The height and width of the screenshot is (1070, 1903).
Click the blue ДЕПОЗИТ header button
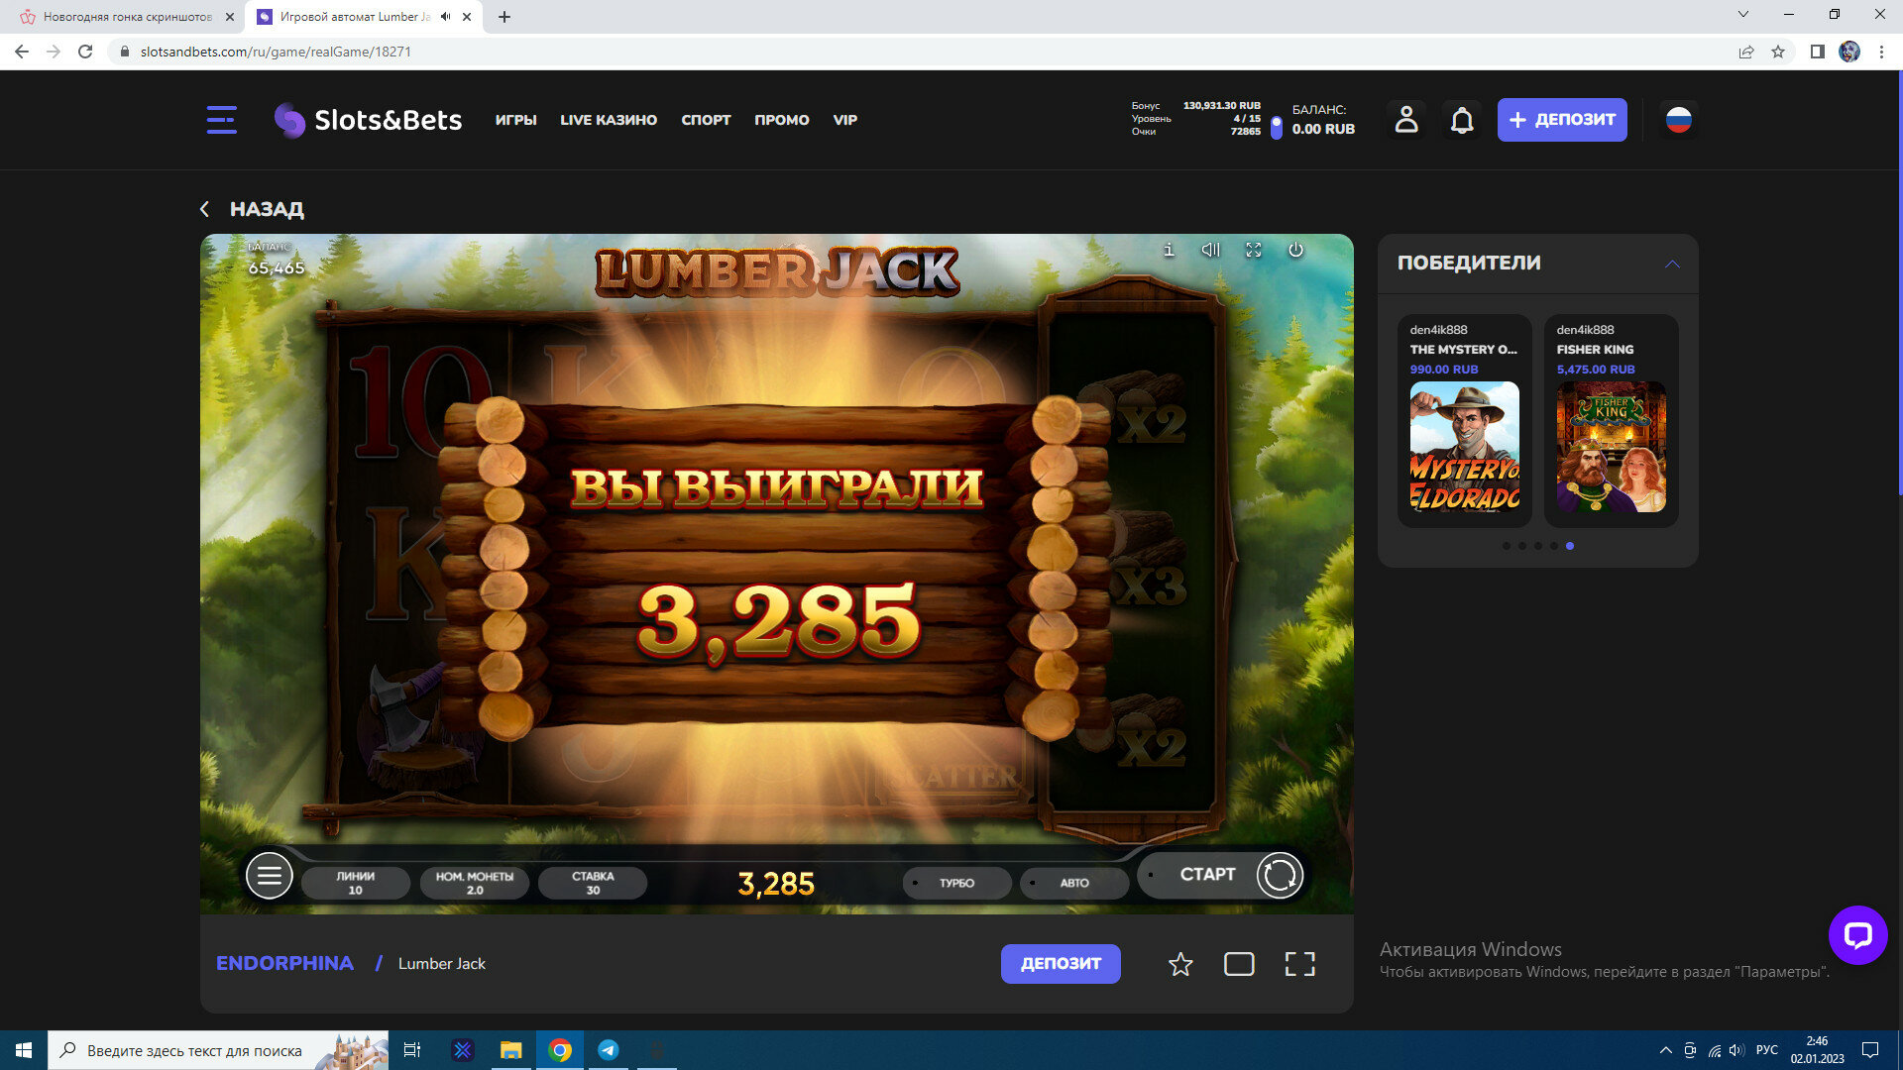[x=1561, y=120]
